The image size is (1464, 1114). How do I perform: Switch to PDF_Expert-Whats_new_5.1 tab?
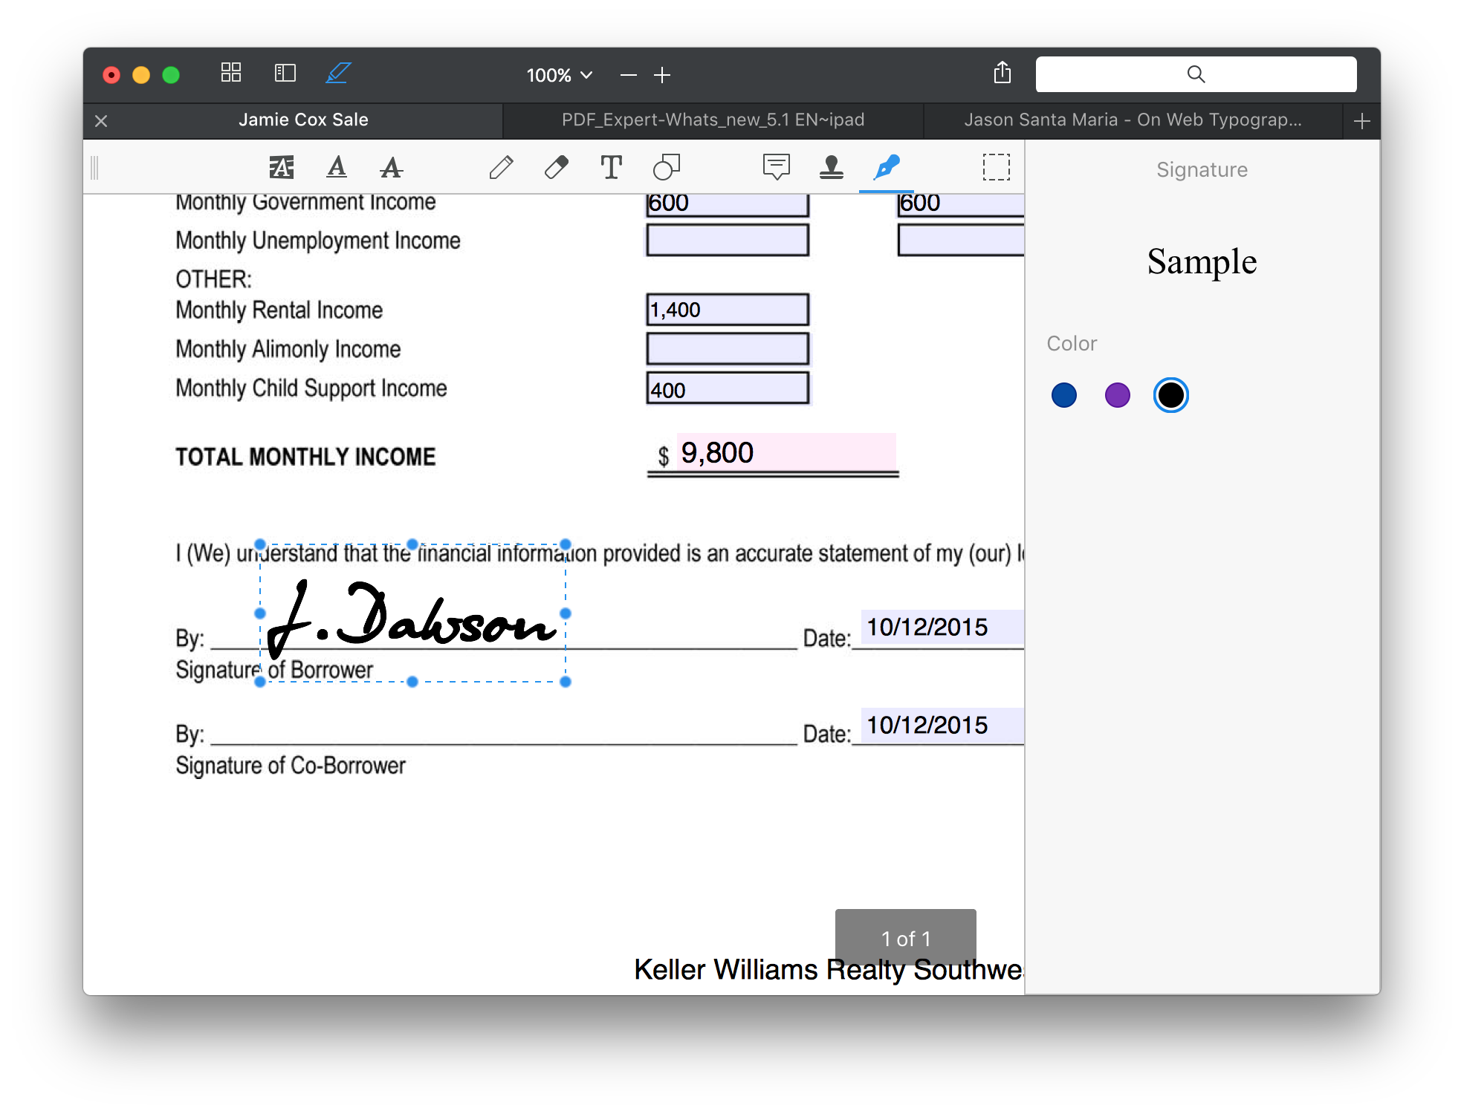[713, 120]
